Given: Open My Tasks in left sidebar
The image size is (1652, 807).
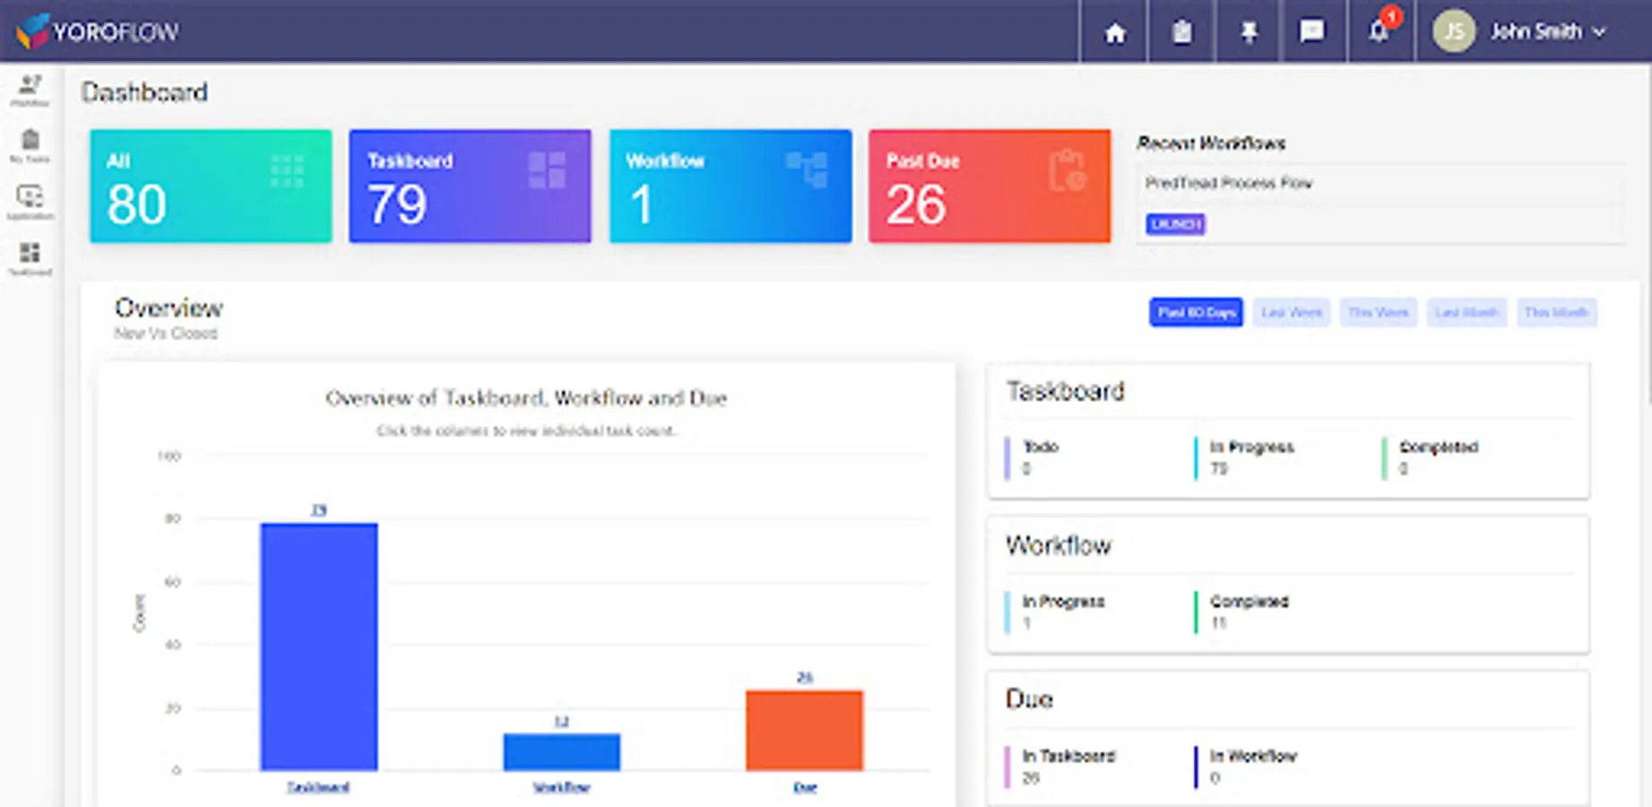Looking at the screenshot, I should pos(30,146).
